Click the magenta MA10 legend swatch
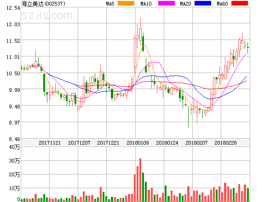This screenshot has width=276, height=202. coord(167,3)
